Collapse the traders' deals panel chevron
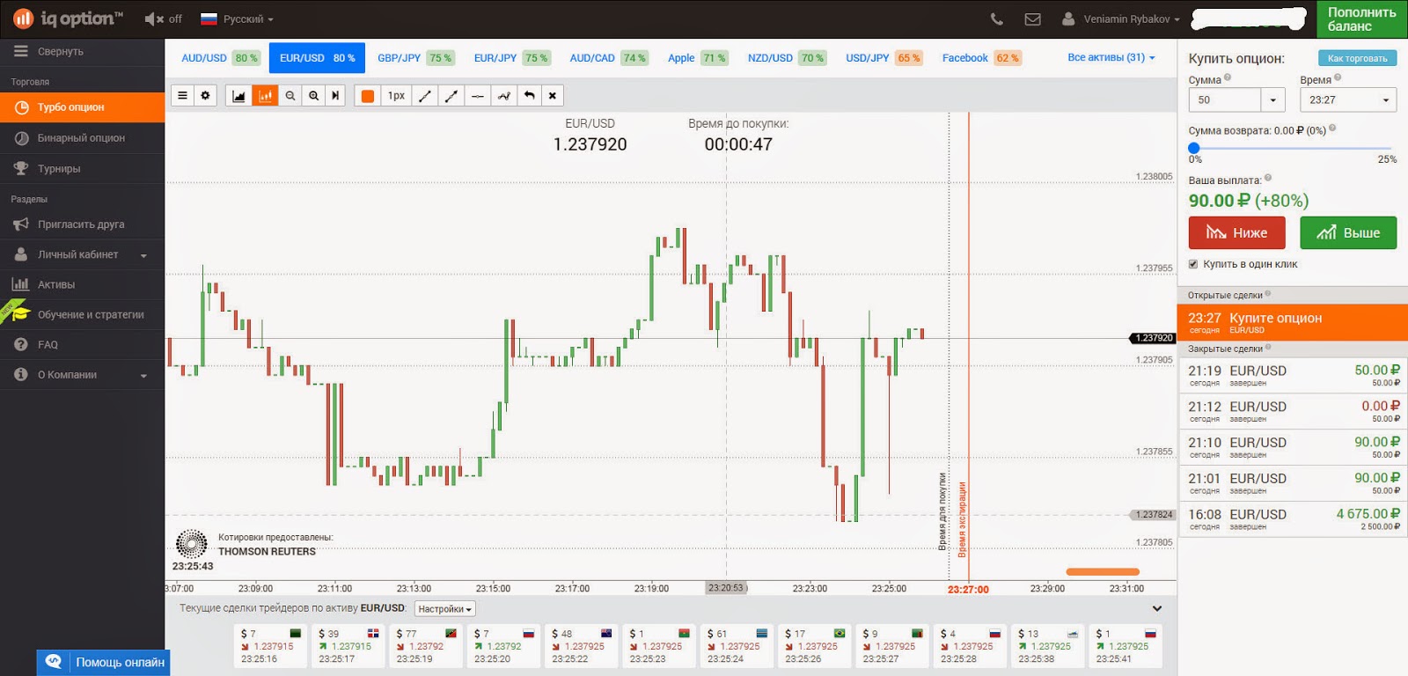The height and width of the screenshot is (676, 1408). coord(1157,608)
